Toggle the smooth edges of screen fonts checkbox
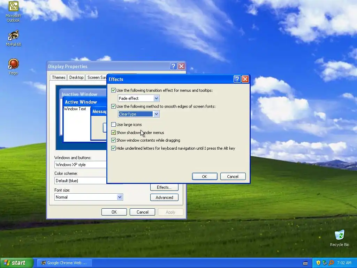This screenshot has width=357, height=268. tap(113, 106)
